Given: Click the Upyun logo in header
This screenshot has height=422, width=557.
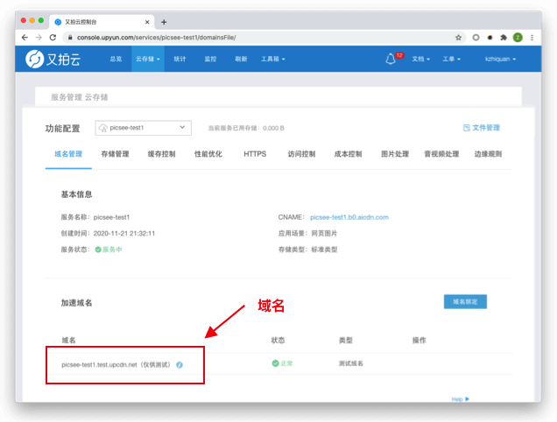Looking at the screenshot, I should point(53,59).
